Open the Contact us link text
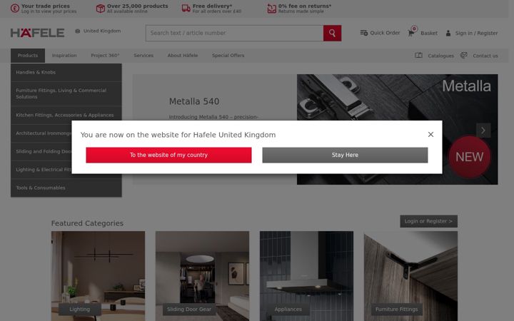 coord(485,56)
